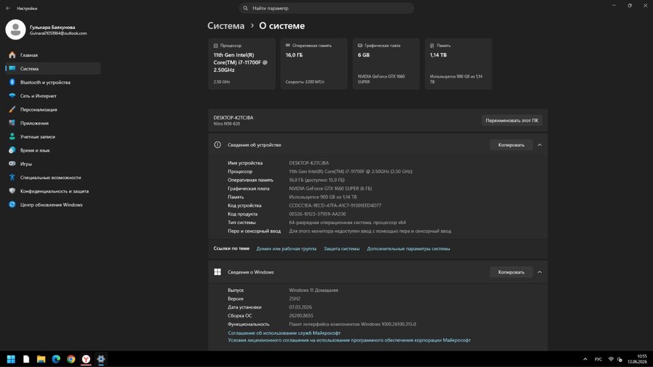Launch Yandex Browser from taskbar
The image size is (653, 367).
(x=86, y=359)
